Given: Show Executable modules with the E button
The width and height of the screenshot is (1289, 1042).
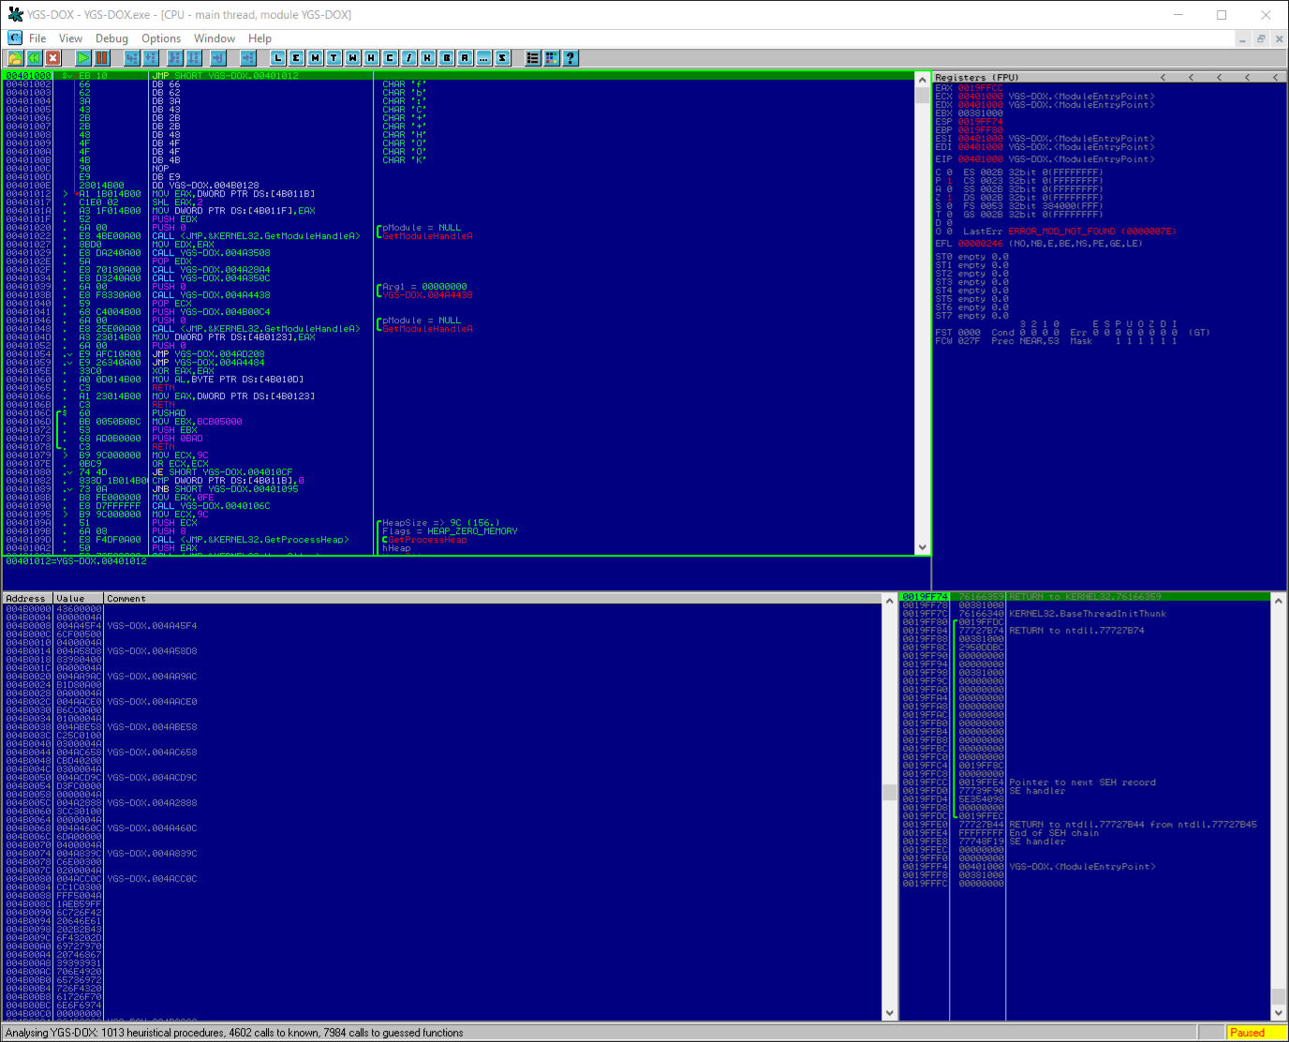Looking at the screenshot, I should (296, 58).
